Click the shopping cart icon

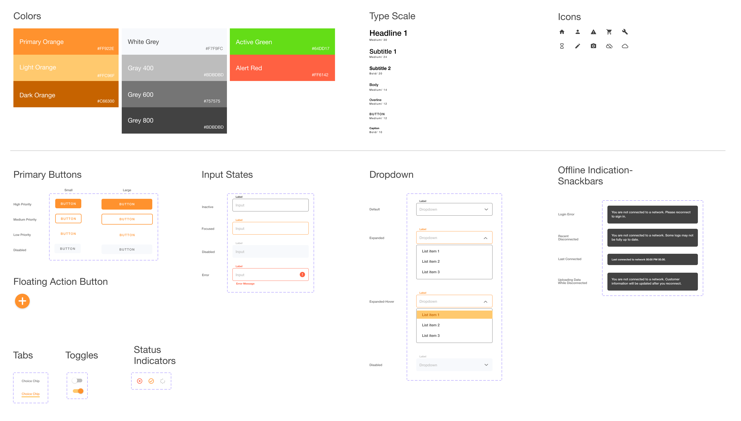point(609,32)
